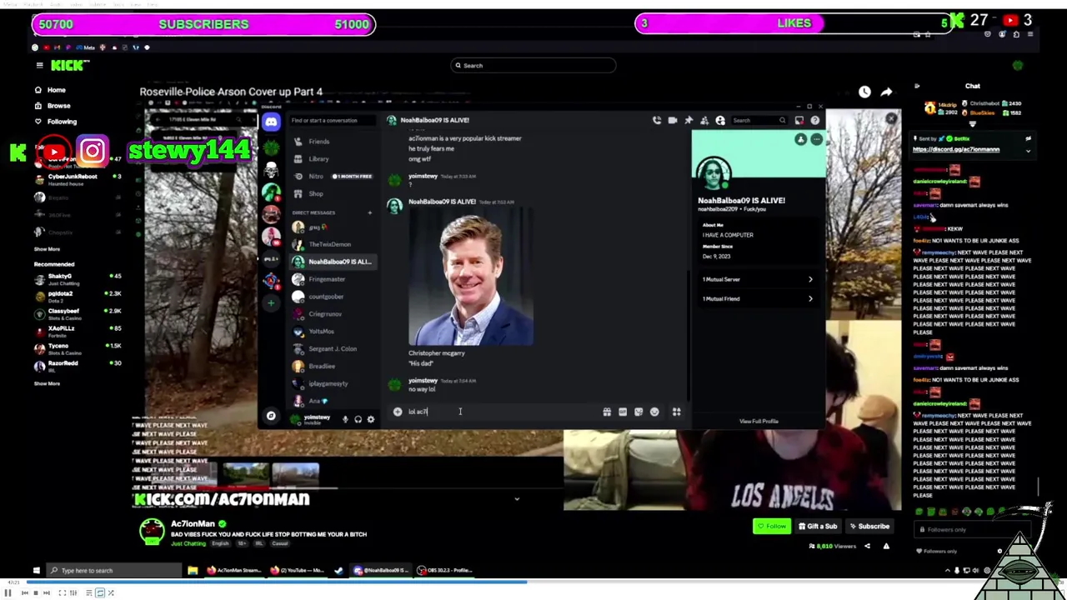This screenshot has width=1067, height=600.
Task: Open the Christopher mcgarry photo in chat
Action: [x=471, y=277]
